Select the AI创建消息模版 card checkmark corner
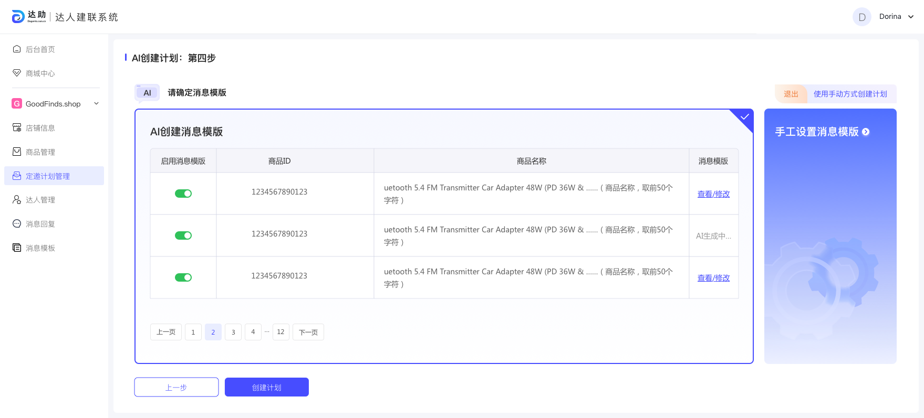The width and height of the screenshot is (924, 418). (744, 117)
